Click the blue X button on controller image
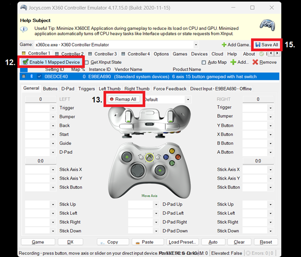This screenshot has width=301, height=257. (x=165, y=157)
